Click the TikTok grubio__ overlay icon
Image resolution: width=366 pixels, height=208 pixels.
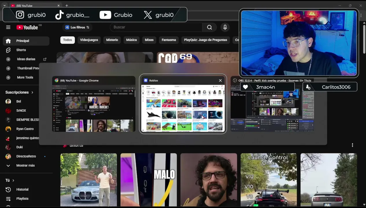coord(59,15)
